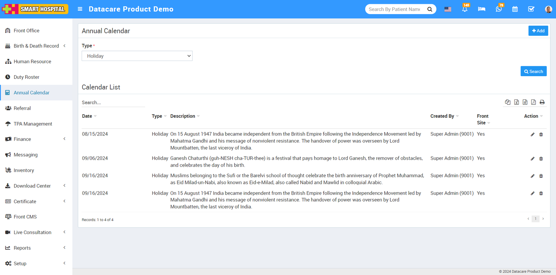Open the bed status icon
The width and height of the screenshot is (556, 275).
click(482, 9)
